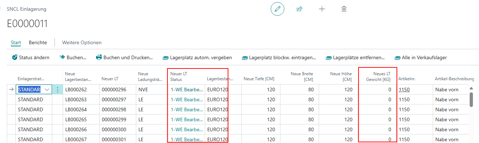Click article number 1150 in first row
The width and height of the screenshot is (479, 143).
404,90
